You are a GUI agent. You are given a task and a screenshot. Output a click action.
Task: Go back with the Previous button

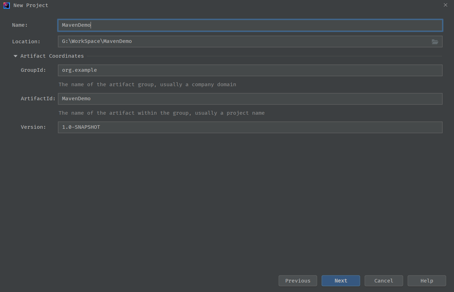coord(297,281)
